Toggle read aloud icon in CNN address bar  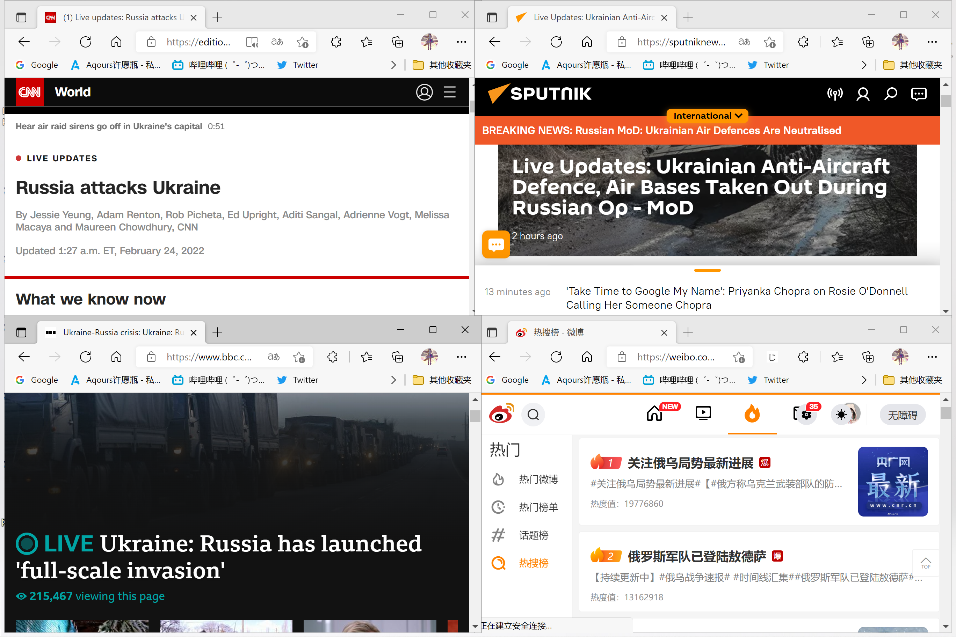[252, 42]
